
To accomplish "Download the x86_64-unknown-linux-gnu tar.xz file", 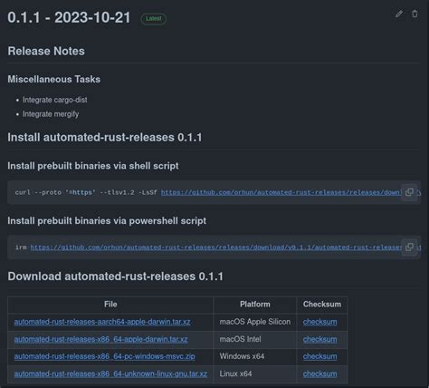I will [x=110, y=373].
